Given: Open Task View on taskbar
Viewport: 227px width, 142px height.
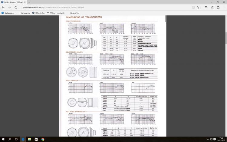Looking at the screenshot, I should point(16,139).
